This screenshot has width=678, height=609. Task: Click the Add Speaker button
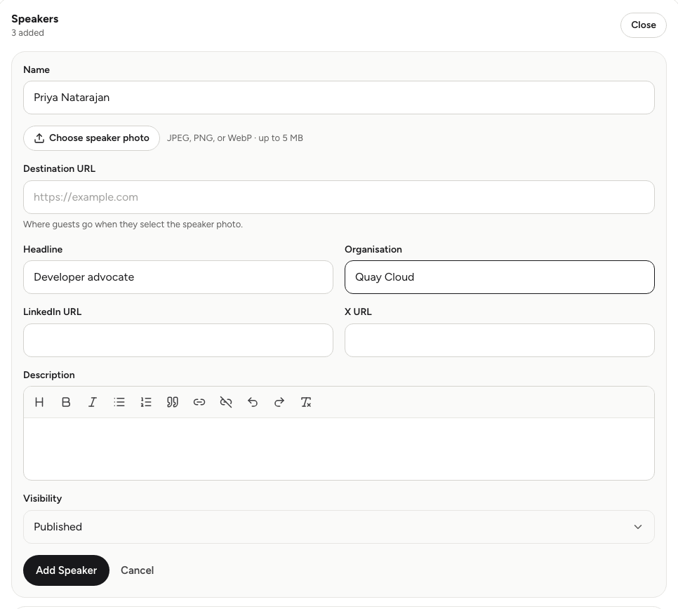[66, 570]
